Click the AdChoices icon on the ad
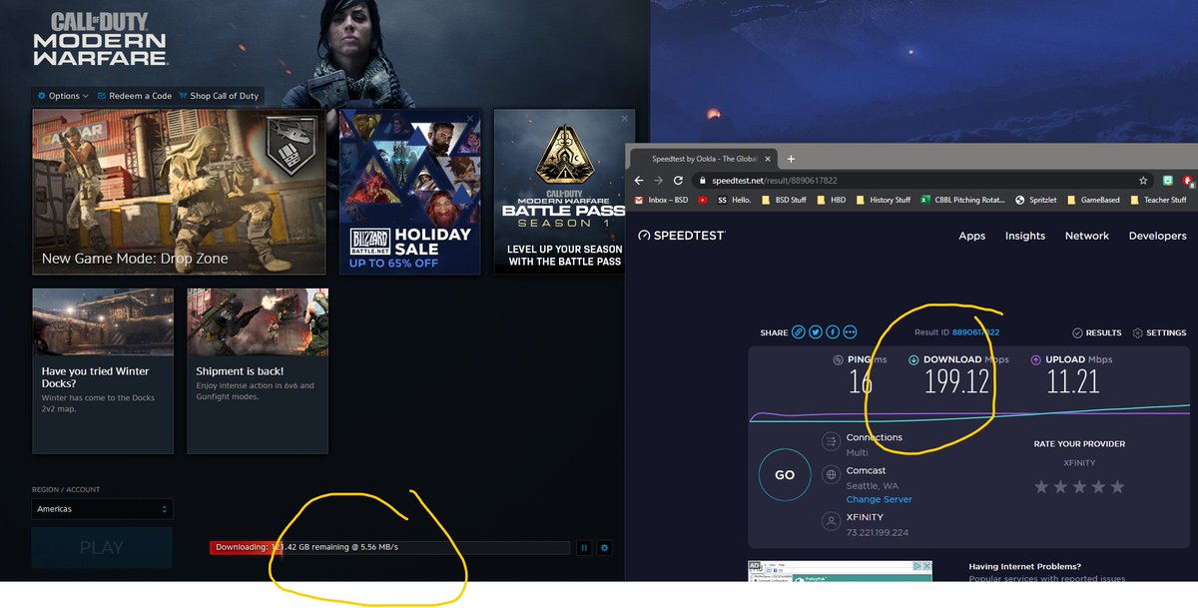The width and height of the screenshot is (1198, 608). (x=917, y=566)
